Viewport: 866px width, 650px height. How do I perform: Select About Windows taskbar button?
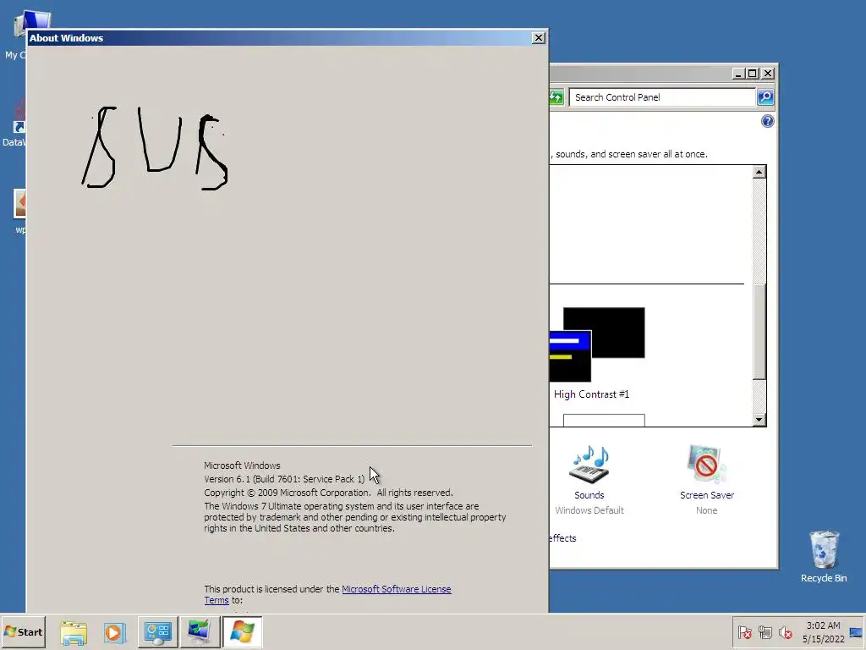pos(242,631)
